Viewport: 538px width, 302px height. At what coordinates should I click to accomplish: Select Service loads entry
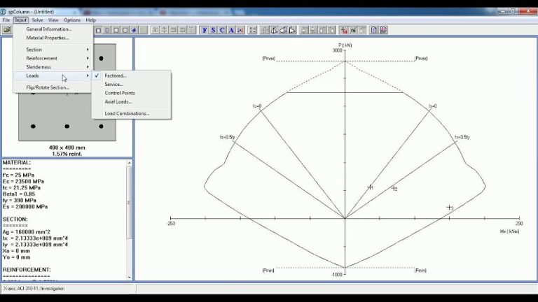114,84
